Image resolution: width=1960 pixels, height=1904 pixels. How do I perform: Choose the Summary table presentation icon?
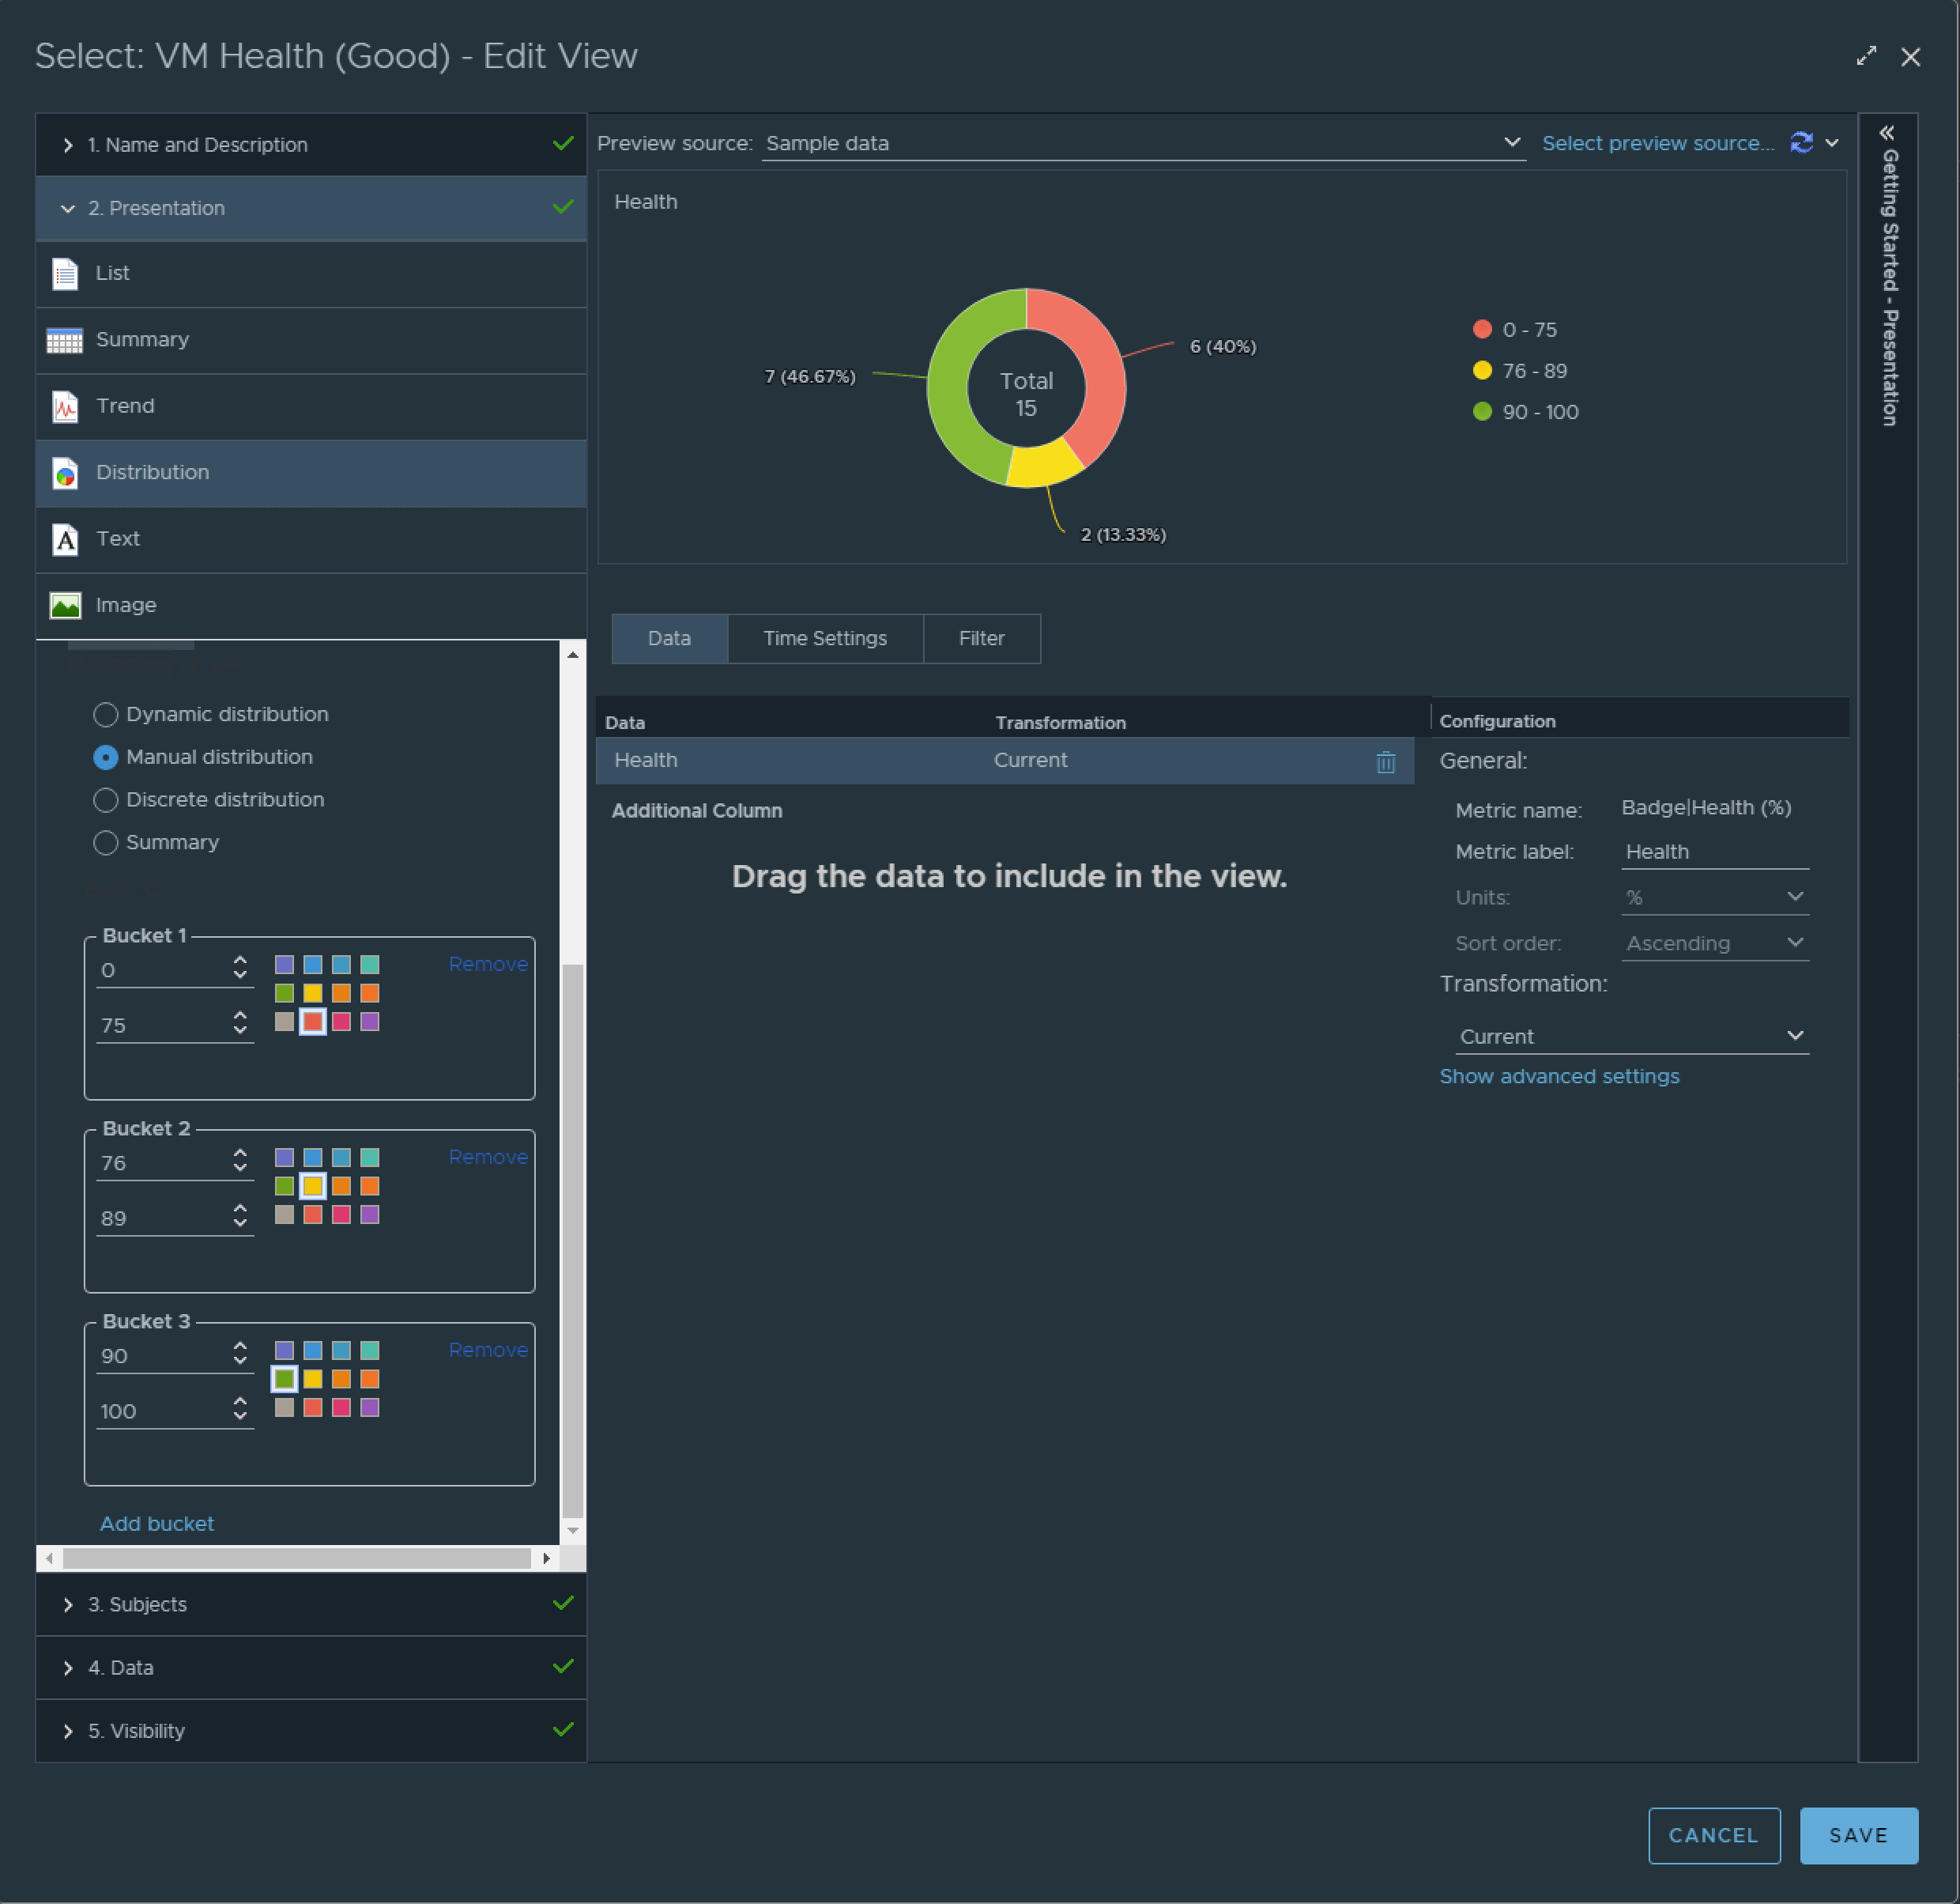click(x=65, y=340)
